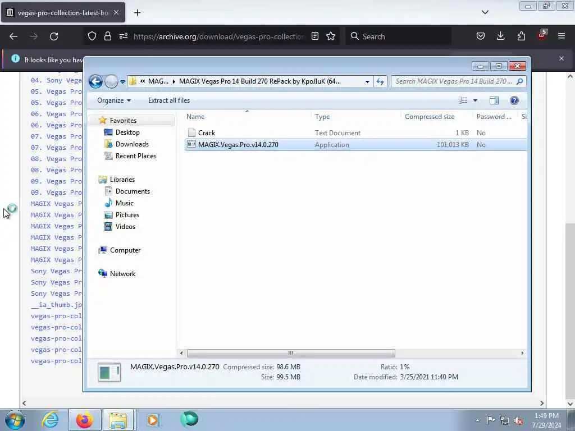Change view layout icon

pyautogui.click(x=463, y=100)
